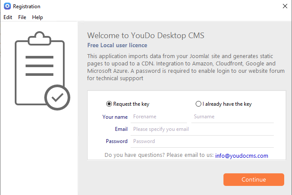Screen dimensions: 292x195
Task: Click the "Email" field label
Action: click(121, 129)
